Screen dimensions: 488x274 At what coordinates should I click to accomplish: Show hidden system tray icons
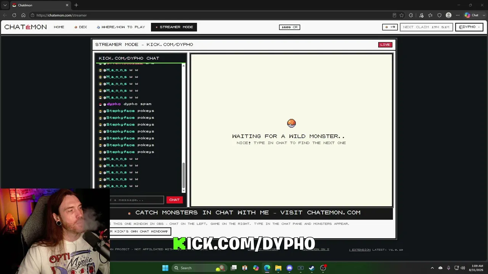[x=432, y=268]
